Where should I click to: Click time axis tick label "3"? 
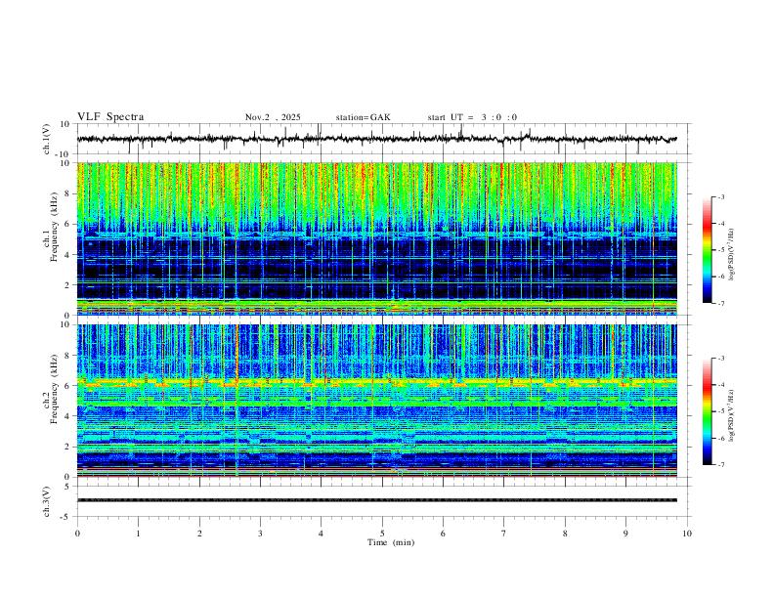pyautogui.click(x=260, y=534)
